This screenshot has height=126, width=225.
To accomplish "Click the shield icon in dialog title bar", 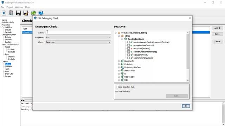I will click(35, 18).
